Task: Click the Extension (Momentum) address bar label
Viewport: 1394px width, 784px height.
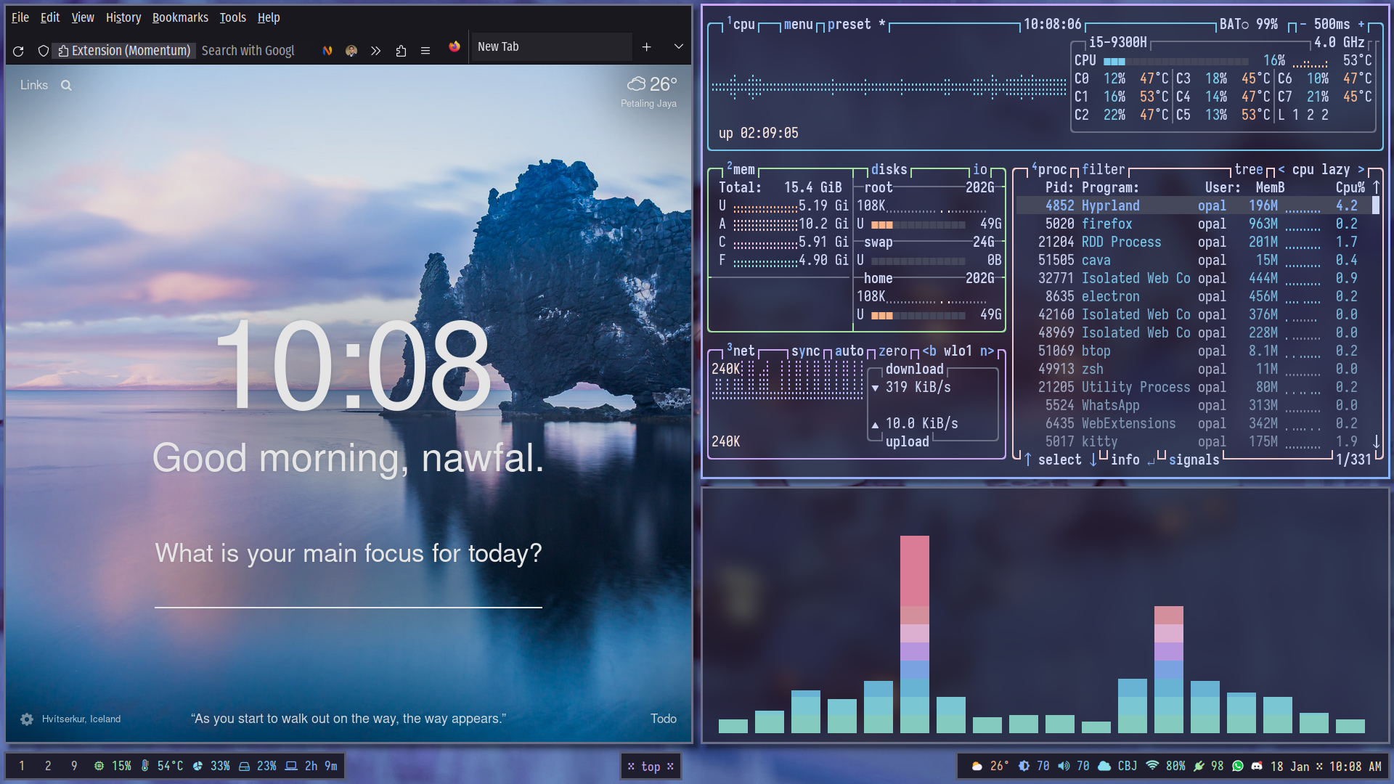Action: tap(124, 51)
